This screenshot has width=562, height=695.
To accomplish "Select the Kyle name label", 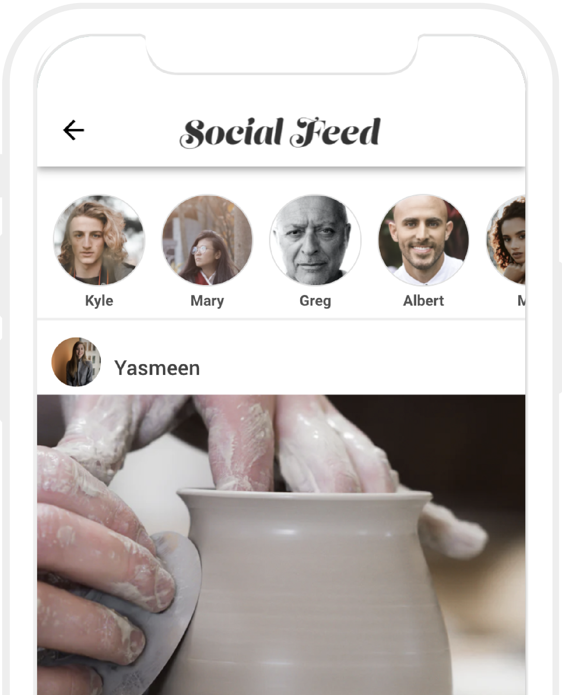I will 99,301.
